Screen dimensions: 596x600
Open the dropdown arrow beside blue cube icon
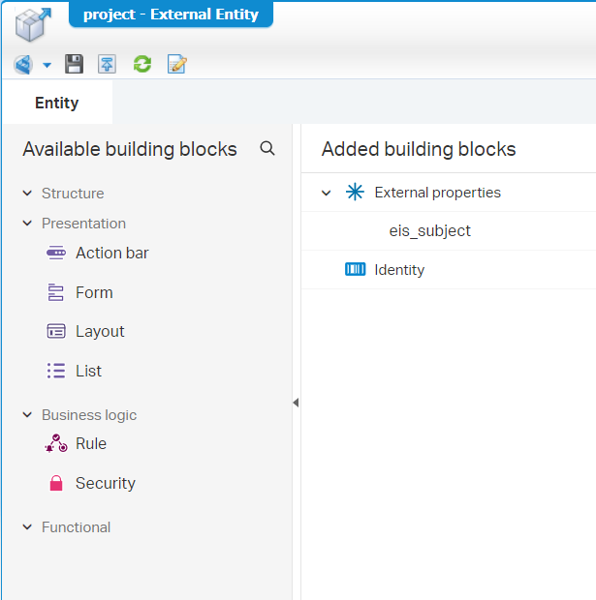(x=47, y=66)
